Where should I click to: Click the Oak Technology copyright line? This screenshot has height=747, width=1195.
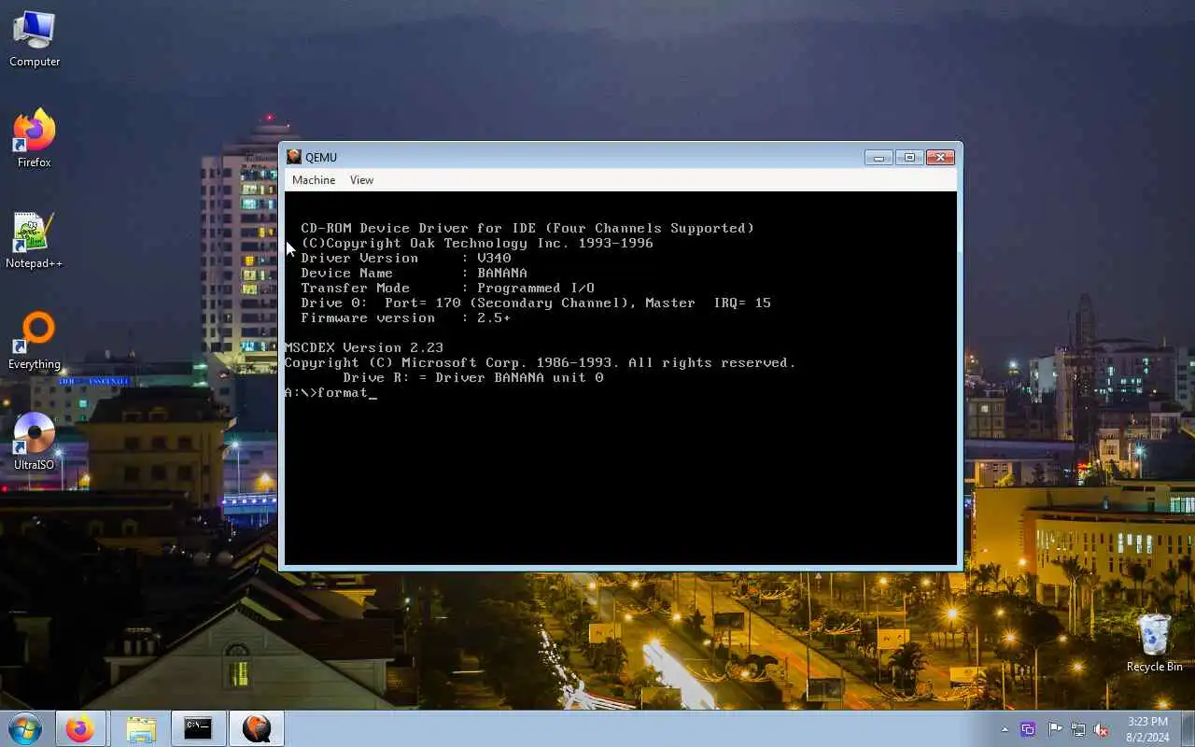click(477, 243)
